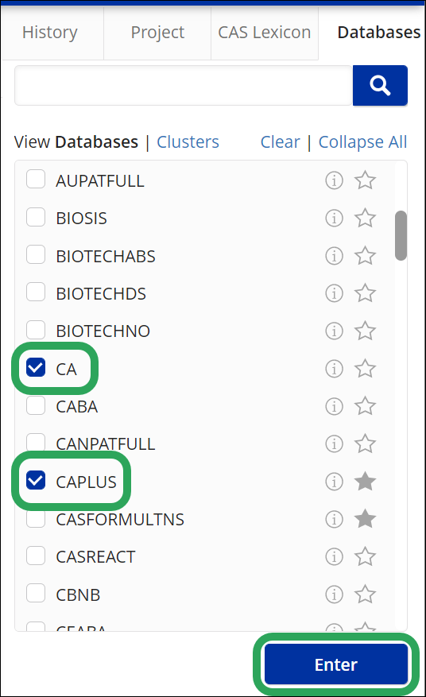Viewport: 426px width, 697px height.
Task: Click the magnifying glass search button
Action: (380, 85)
